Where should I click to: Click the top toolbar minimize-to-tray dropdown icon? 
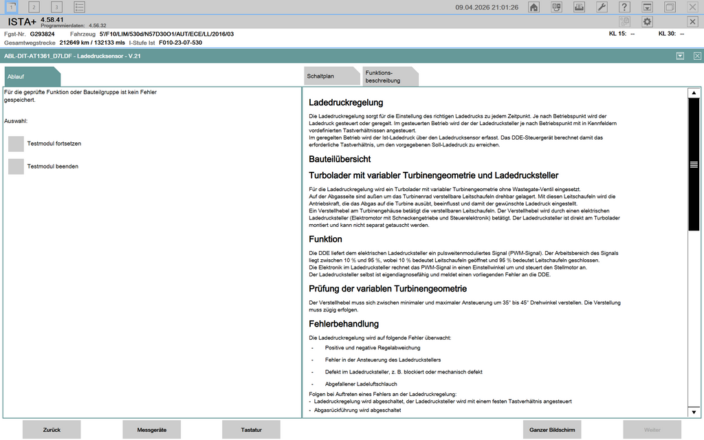tap(647, 7)
